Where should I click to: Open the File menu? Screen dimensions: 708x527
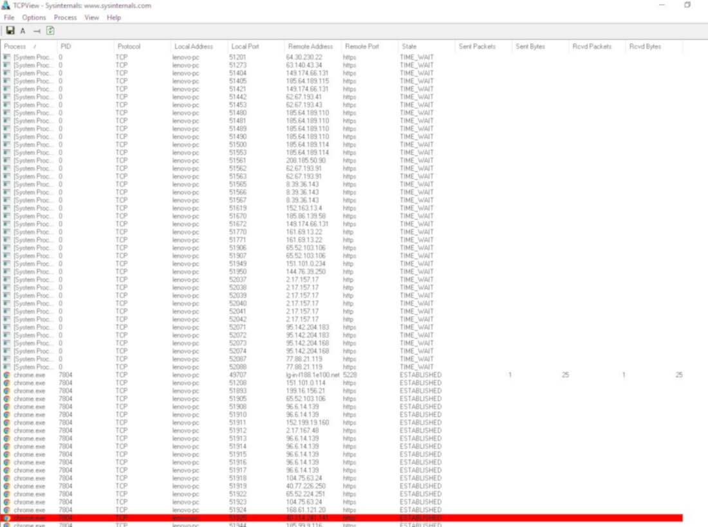(9, 17)
